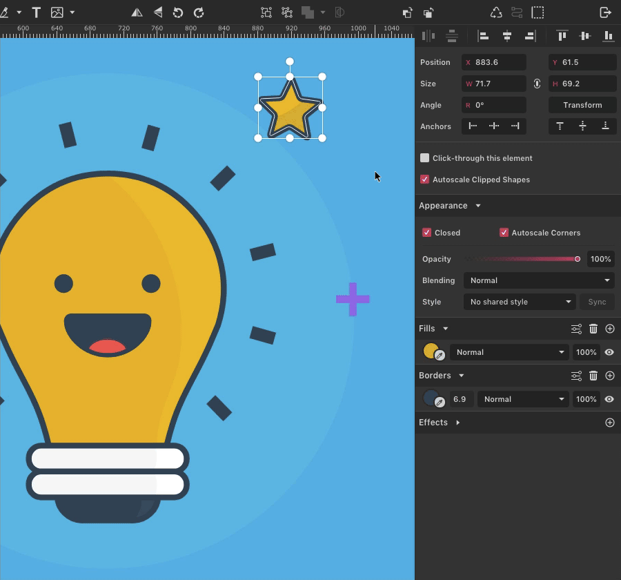Image resolution: width=621 pixels, height=580 pixels.
Task: Open the image import tool
Action: point(59,12)
